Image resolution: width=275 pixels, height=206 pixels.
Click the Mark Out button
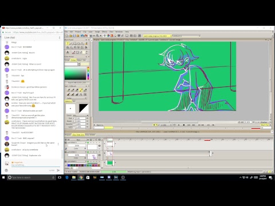(265, 125)
